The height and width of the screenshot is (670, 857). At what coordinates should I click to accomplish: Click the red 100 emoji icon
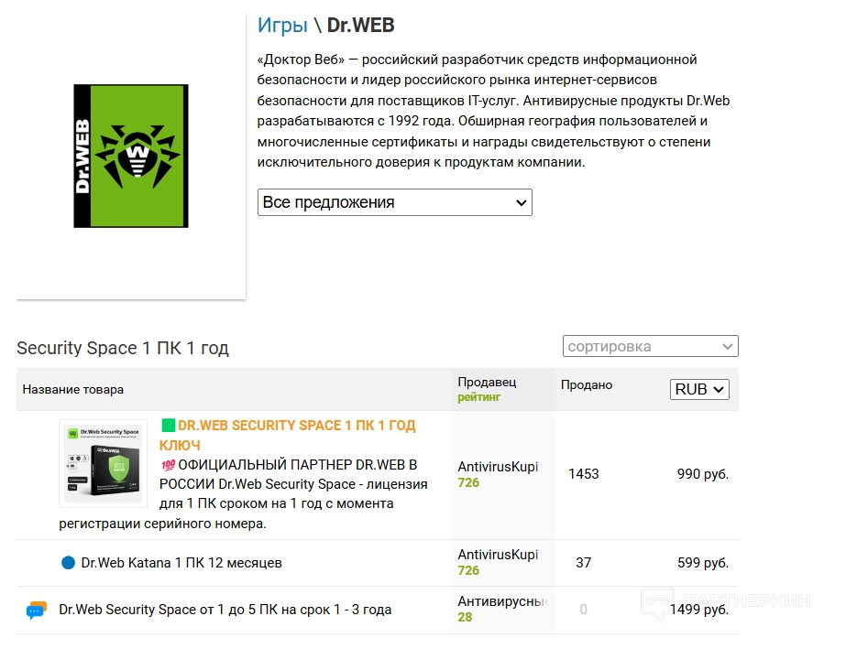168,465
